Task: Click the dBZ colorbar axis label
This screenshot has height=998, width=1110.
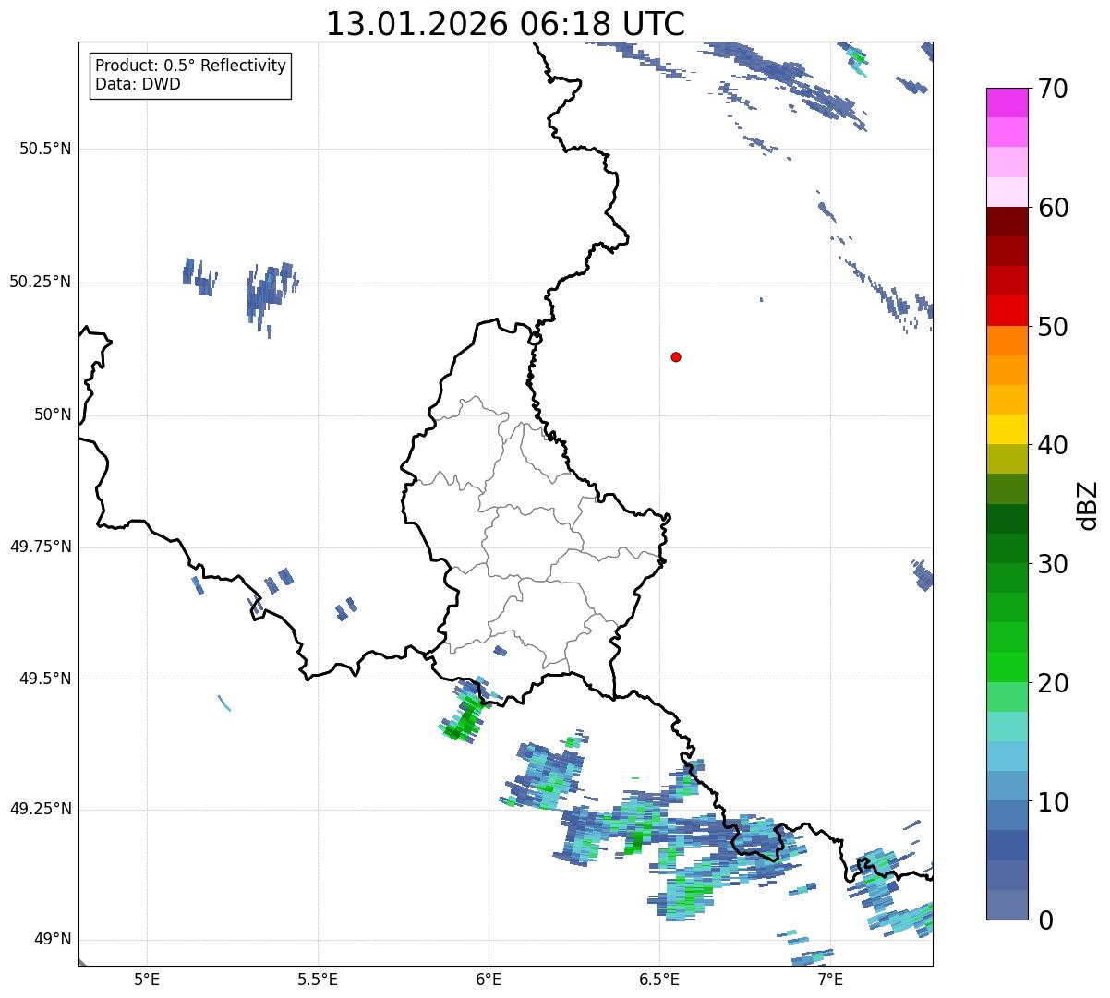Action: coord(1088,504)
